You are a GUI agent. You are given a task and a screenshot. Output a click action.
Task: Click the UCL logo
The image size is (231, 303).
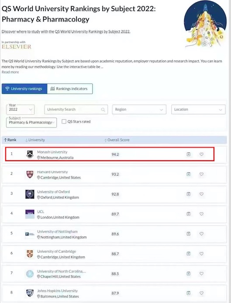pos(30,214)
